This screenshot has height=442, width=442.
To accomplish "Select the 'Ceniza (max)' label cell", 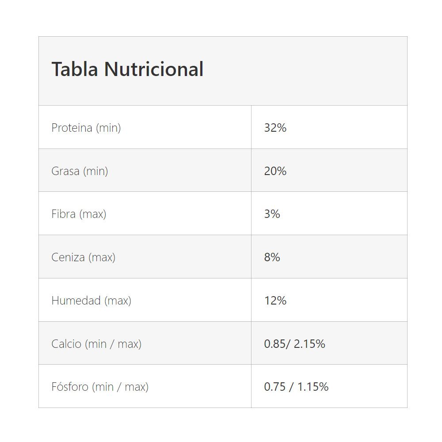I will 83,257.
